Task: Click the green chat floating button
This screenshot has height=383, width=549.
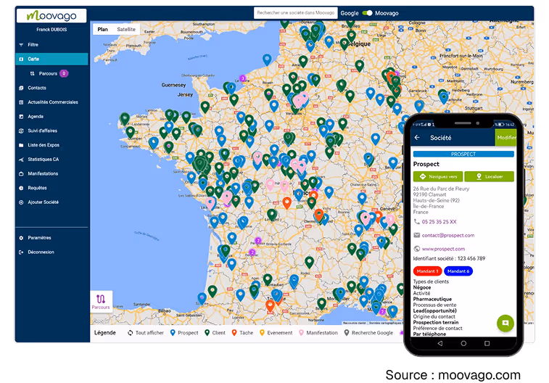Action: pos(505,323)
